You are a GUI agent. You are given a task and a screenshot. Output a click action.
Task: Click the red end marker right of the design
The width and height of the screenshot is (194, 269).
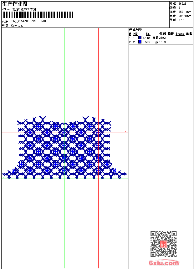(x=126, y=132)
